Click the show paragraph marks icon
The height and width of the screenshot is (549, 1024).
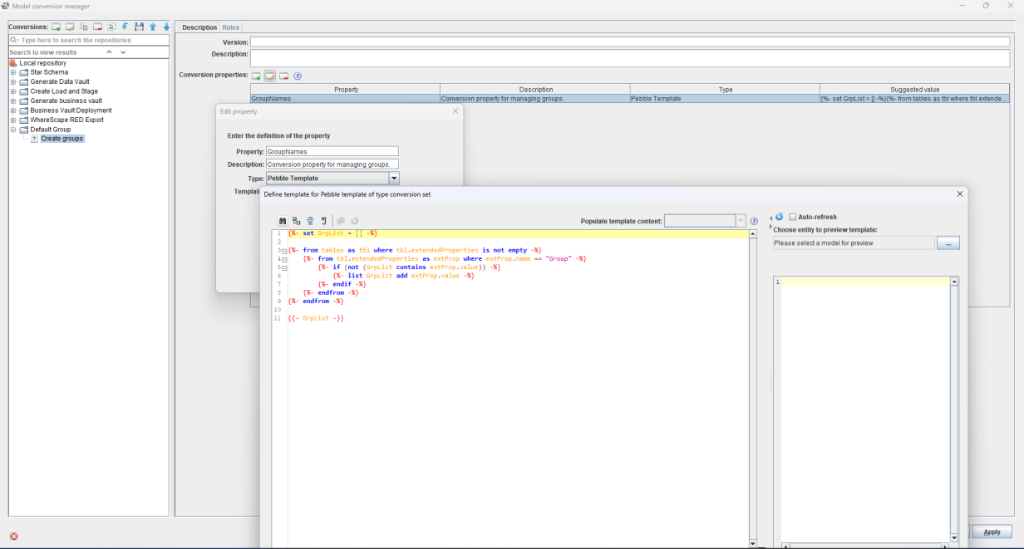coord(324,221)
